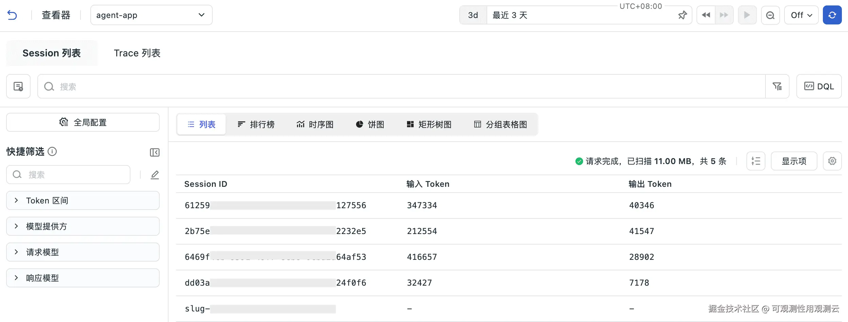Switch to the 排行榜 view
This screenshot has width=848, height=322.
tap(256, 125)
